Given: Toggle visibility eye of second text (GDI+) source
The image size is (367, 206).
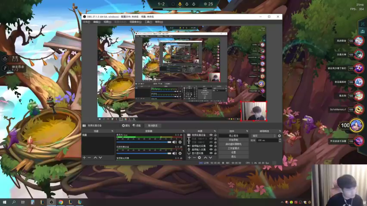Looking at the screenshot, I should 211,142.
